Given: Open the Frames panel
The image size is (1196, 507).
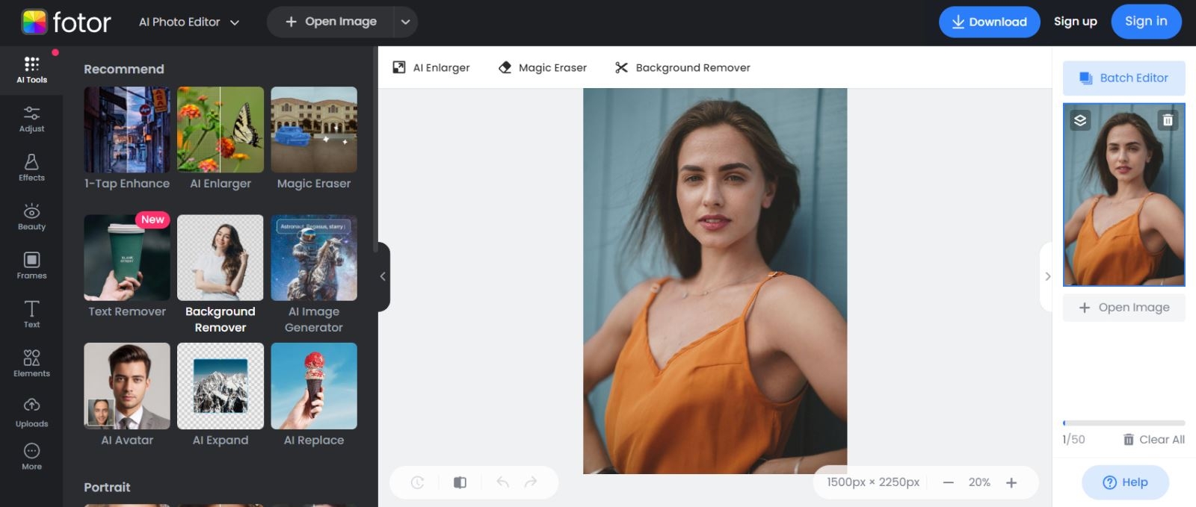Looking at the screenshot, I should tap(31, 266).
